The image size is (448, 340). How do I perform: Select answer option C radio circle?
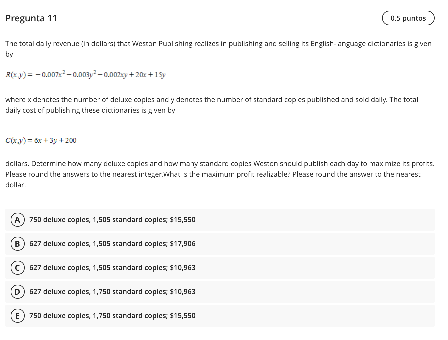coord(17,268)
